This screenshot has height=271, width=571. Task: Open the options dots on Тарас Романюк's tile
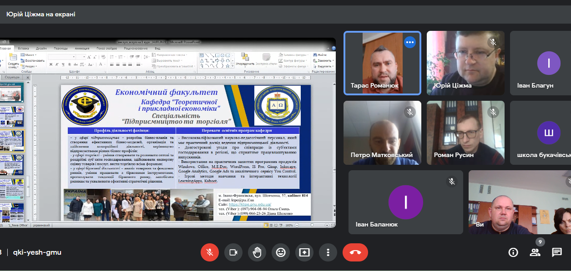[410, 42]
